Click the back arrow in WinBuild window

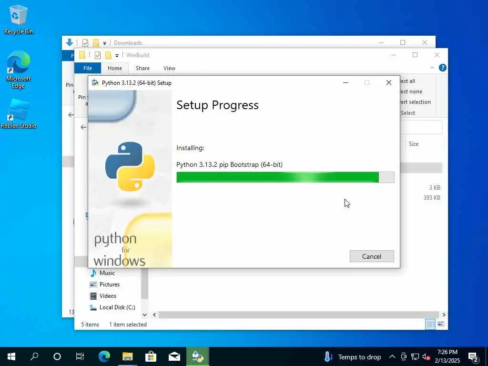tap(83, 127)
